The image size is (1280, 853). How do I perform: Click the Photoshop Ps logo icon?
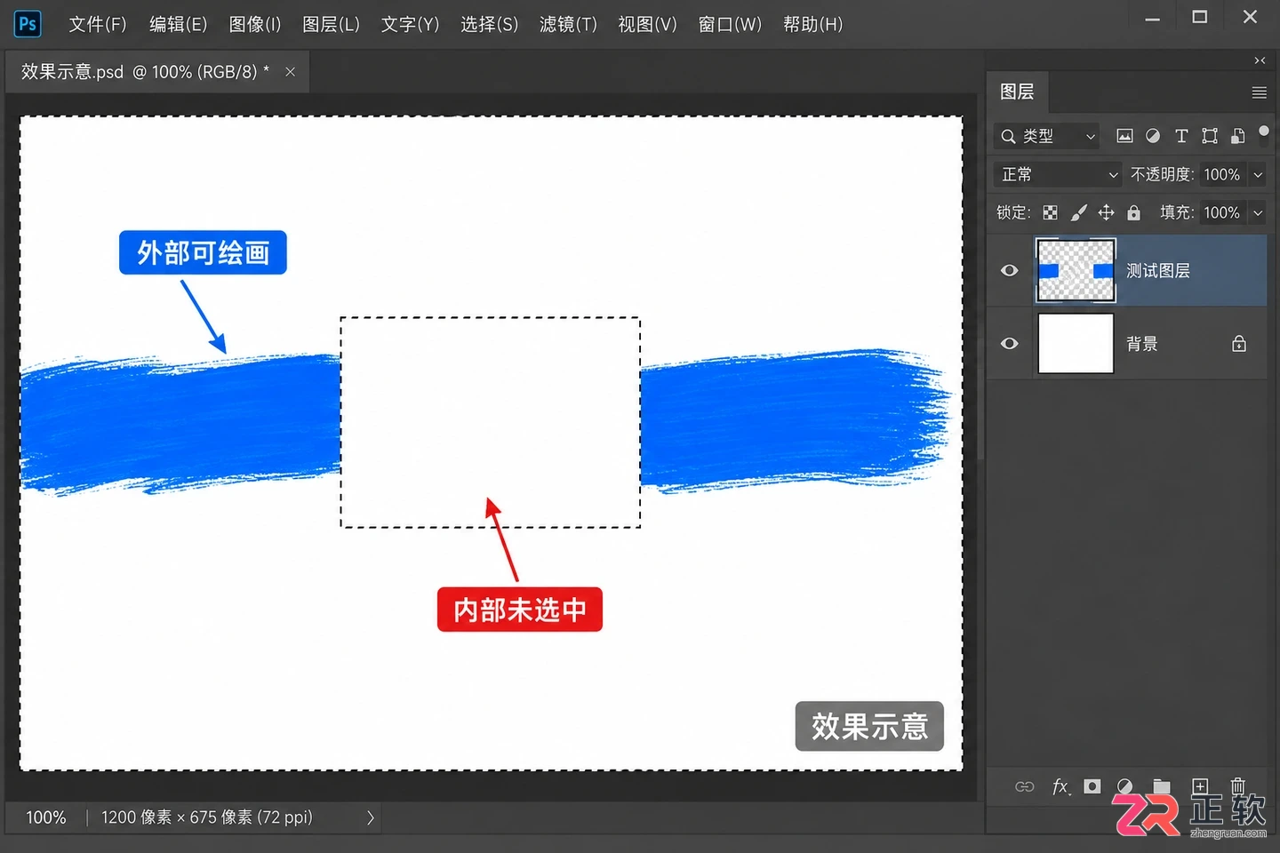tap(28, 24)
